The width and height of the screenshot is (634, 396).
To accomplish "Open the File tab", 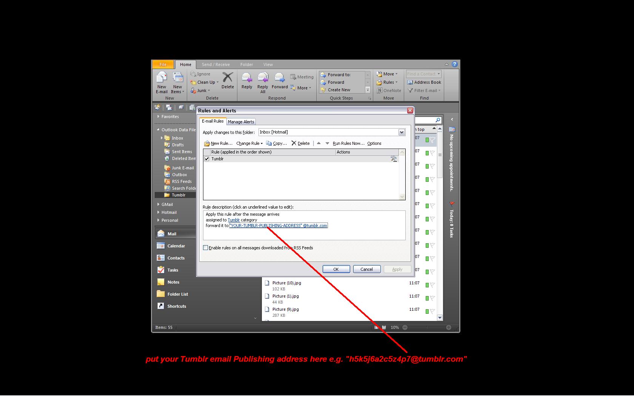I will coord(163,64).
